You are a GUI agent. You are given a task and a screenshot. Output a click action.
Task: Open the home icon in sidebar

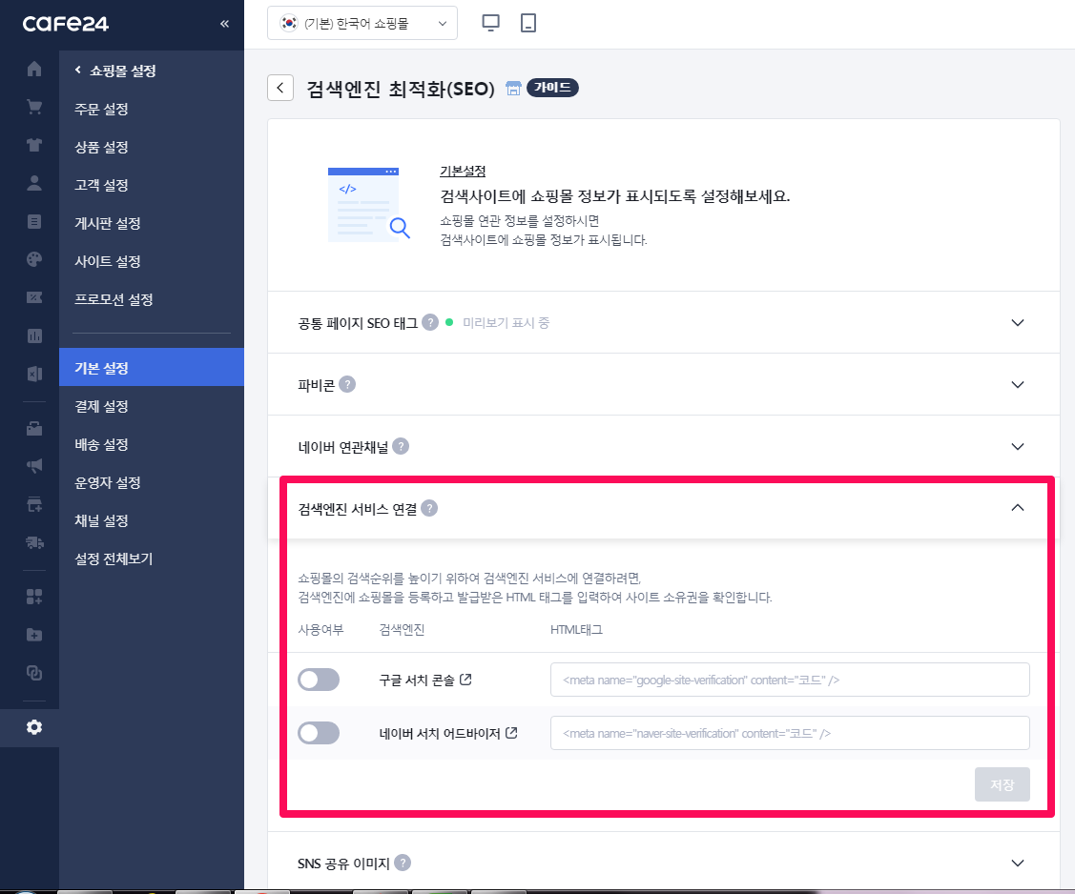(x=34, y=70)
